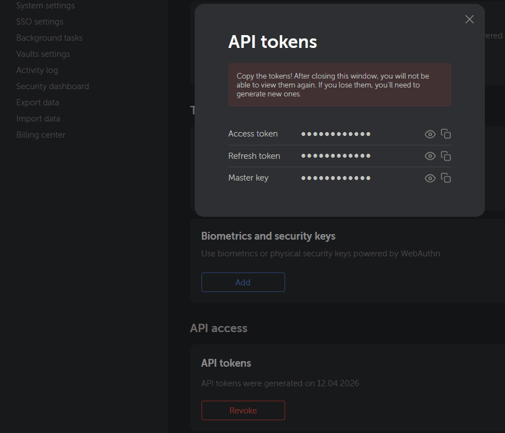Open the Security dashboard
Screen dimensions: 505x433
[x=52, y=86]
